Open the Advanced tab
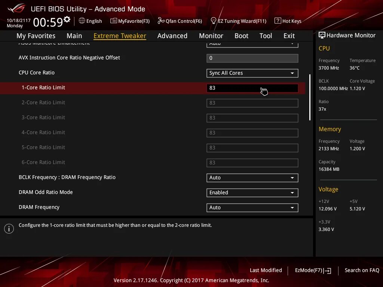 (x=172, y=36)
